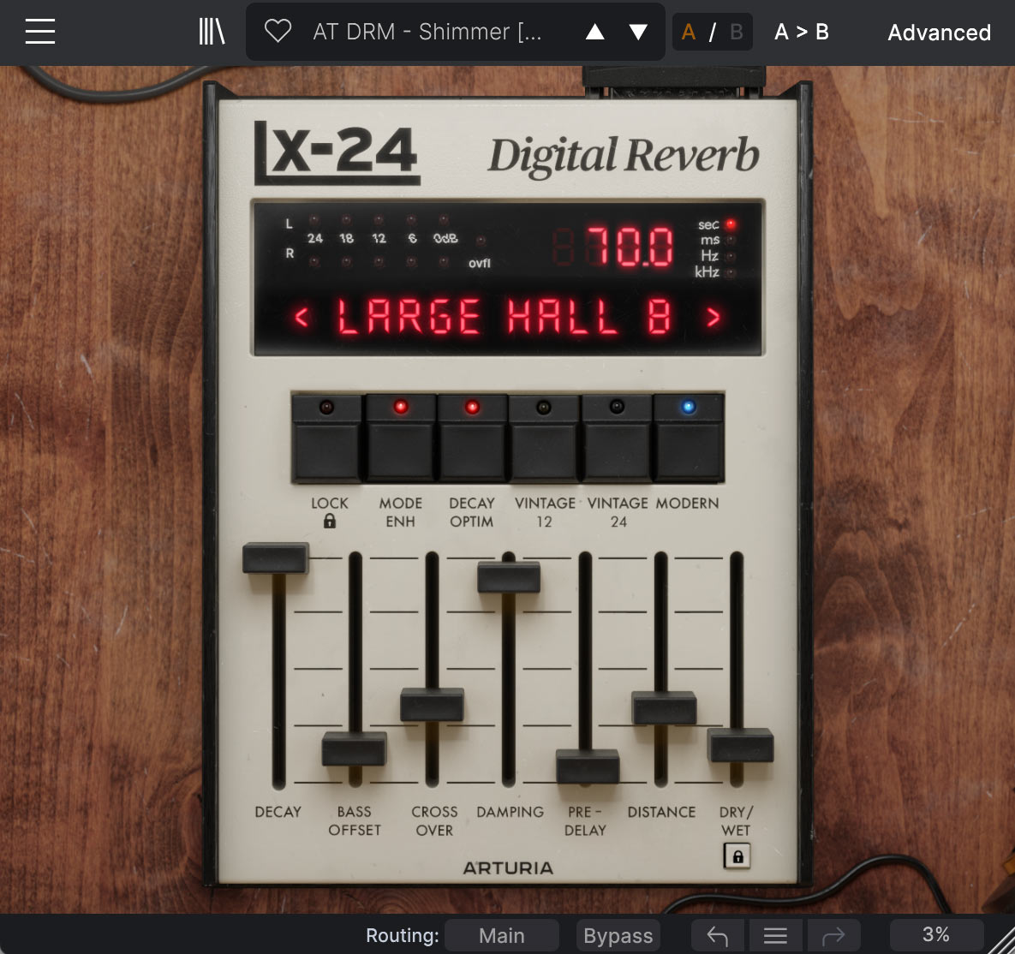Load the previous preset with up arrow
This screenshot has height=954, width=1015.
[x=595, y=32]
